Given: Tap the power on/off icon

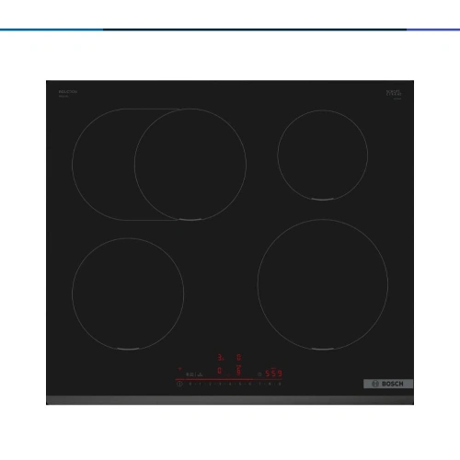Looking at the screenshot, I should (x=179, y=384).
